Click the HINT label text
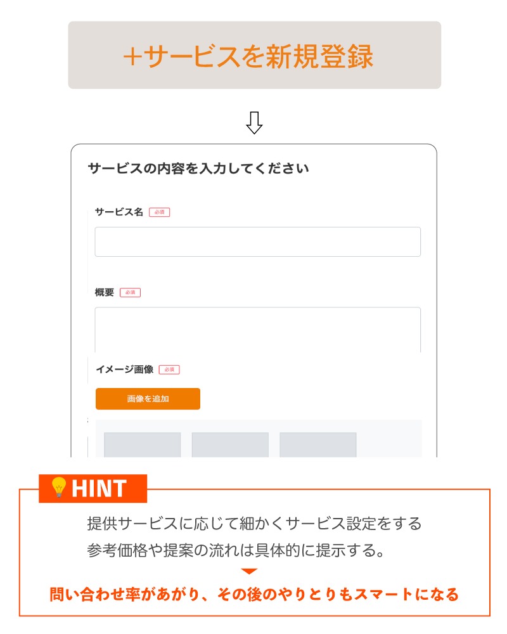Image resolution: width=507 pixels, height=634 pixels. point(99,489)
